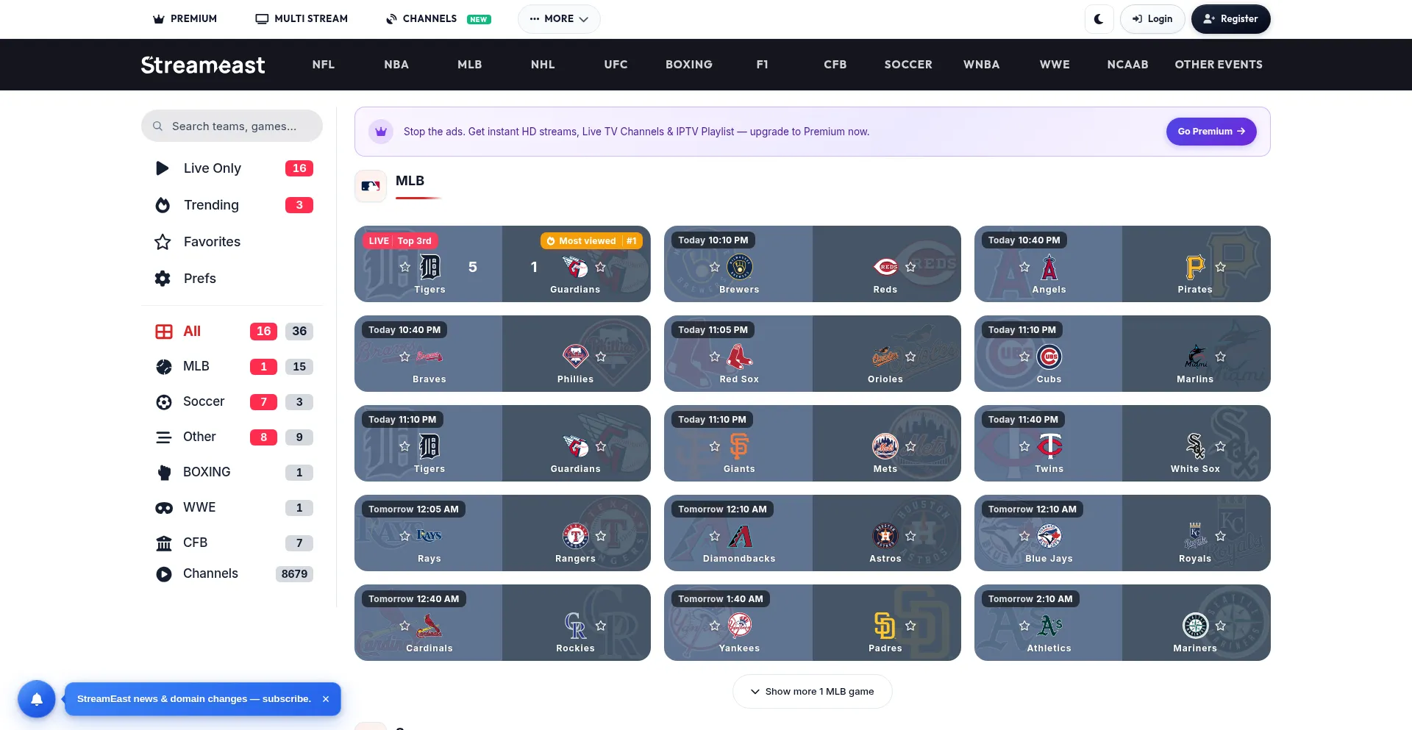Click the Marlins team logo
The height and width of the screenshot is (730, 1412).
click(1195, 357)
